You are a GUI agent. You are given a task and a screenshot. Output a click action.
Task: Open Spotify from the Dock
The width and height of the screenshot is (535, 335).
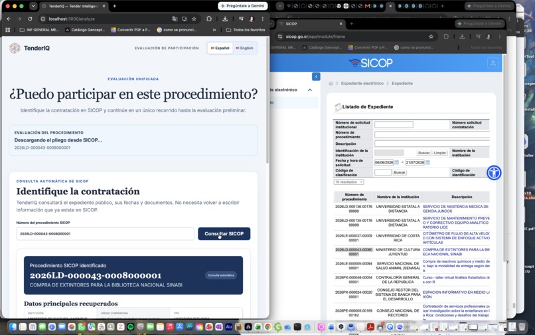pyautogui.click(x=130, y=327)
